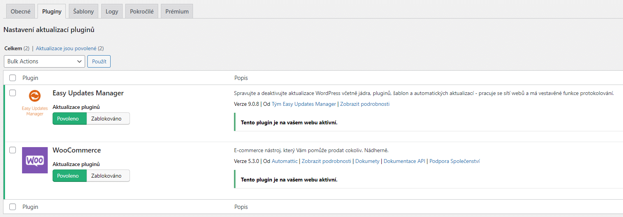Open the Bulk Actions dropdown
This screenshot has width=623, height=217.
coord(44,61)
